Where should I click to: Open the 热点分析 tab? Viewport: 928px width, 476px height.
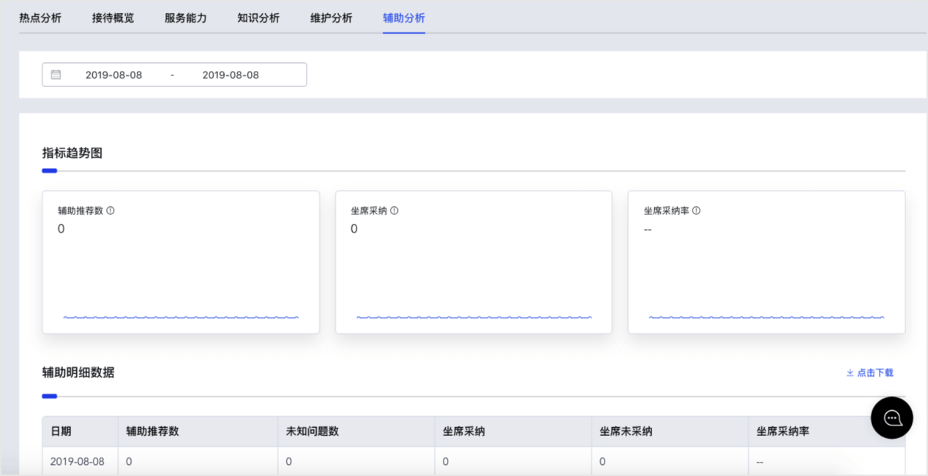(40, 18)
